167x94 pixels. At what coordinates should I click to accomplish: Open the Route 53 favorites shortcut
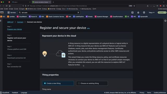33,17
